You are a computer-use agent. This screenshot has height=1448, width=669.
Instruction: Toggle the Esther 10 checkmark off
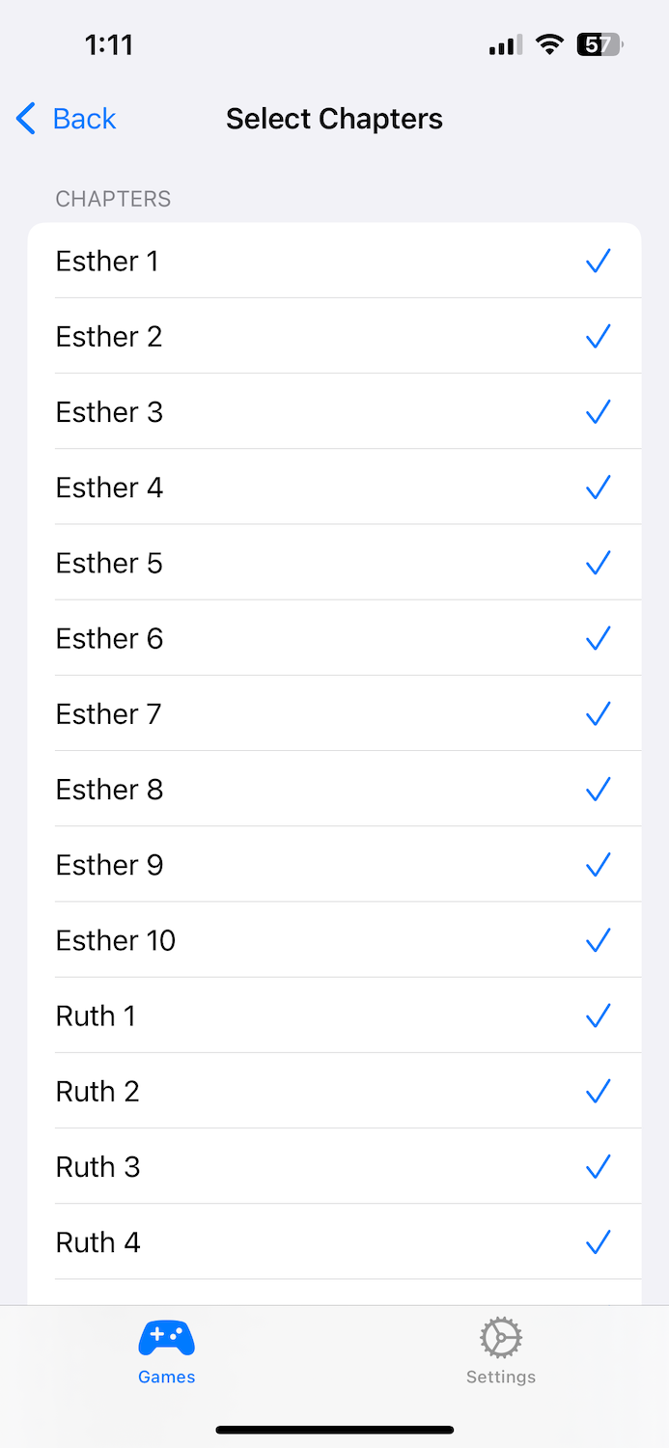click(599, 940)
